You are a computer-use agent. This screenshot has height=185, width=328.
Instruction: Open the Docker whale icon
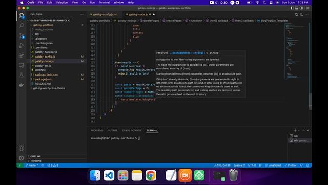coord(22,85)
